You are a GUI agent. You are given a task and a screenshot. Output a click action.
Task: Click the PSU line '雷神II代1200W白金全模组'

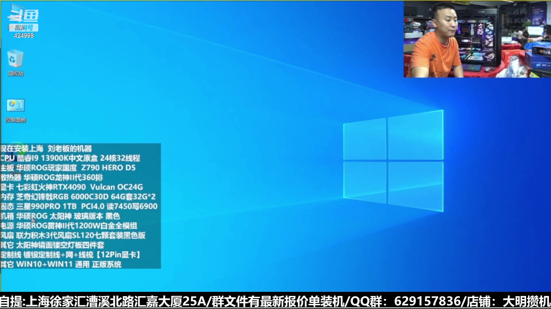pos(93,226)
